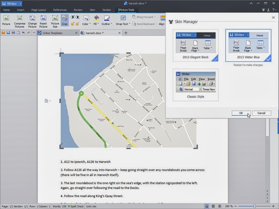Click the save icon in quick toolbar
This screenshot has height=209, width=279.
[8, 33]
